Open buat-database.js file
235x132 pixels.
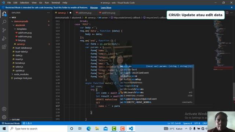(23, 48)
